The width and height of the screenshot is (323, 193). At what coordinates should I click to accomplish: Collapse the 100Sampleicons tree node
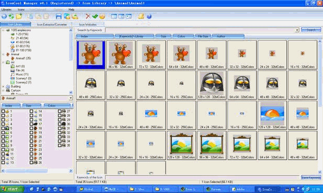(3, 30)
